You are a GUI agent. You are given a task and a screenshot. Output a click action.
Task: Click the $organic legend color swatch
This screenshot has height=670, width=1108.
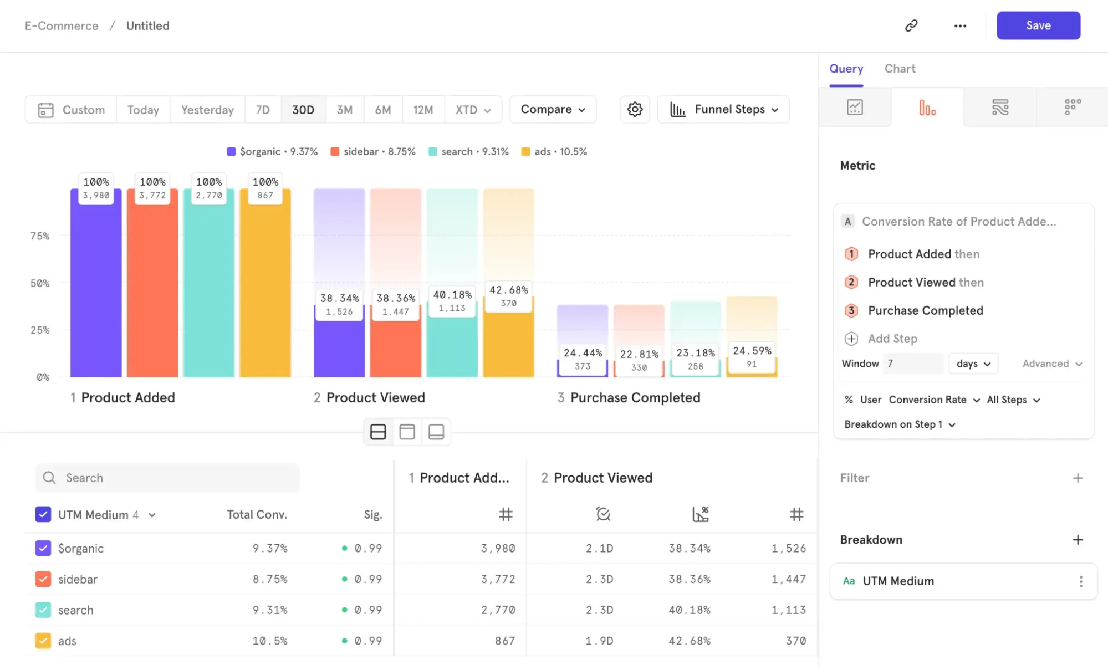[231, 151]
